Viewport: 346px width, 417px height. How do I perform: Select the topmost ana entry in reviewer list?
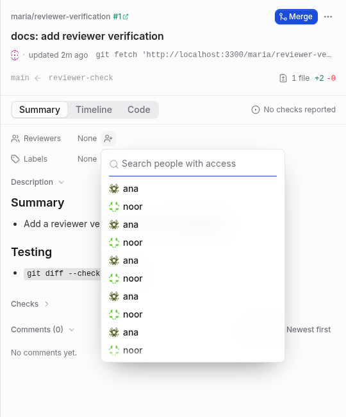[x=193, y=189]
